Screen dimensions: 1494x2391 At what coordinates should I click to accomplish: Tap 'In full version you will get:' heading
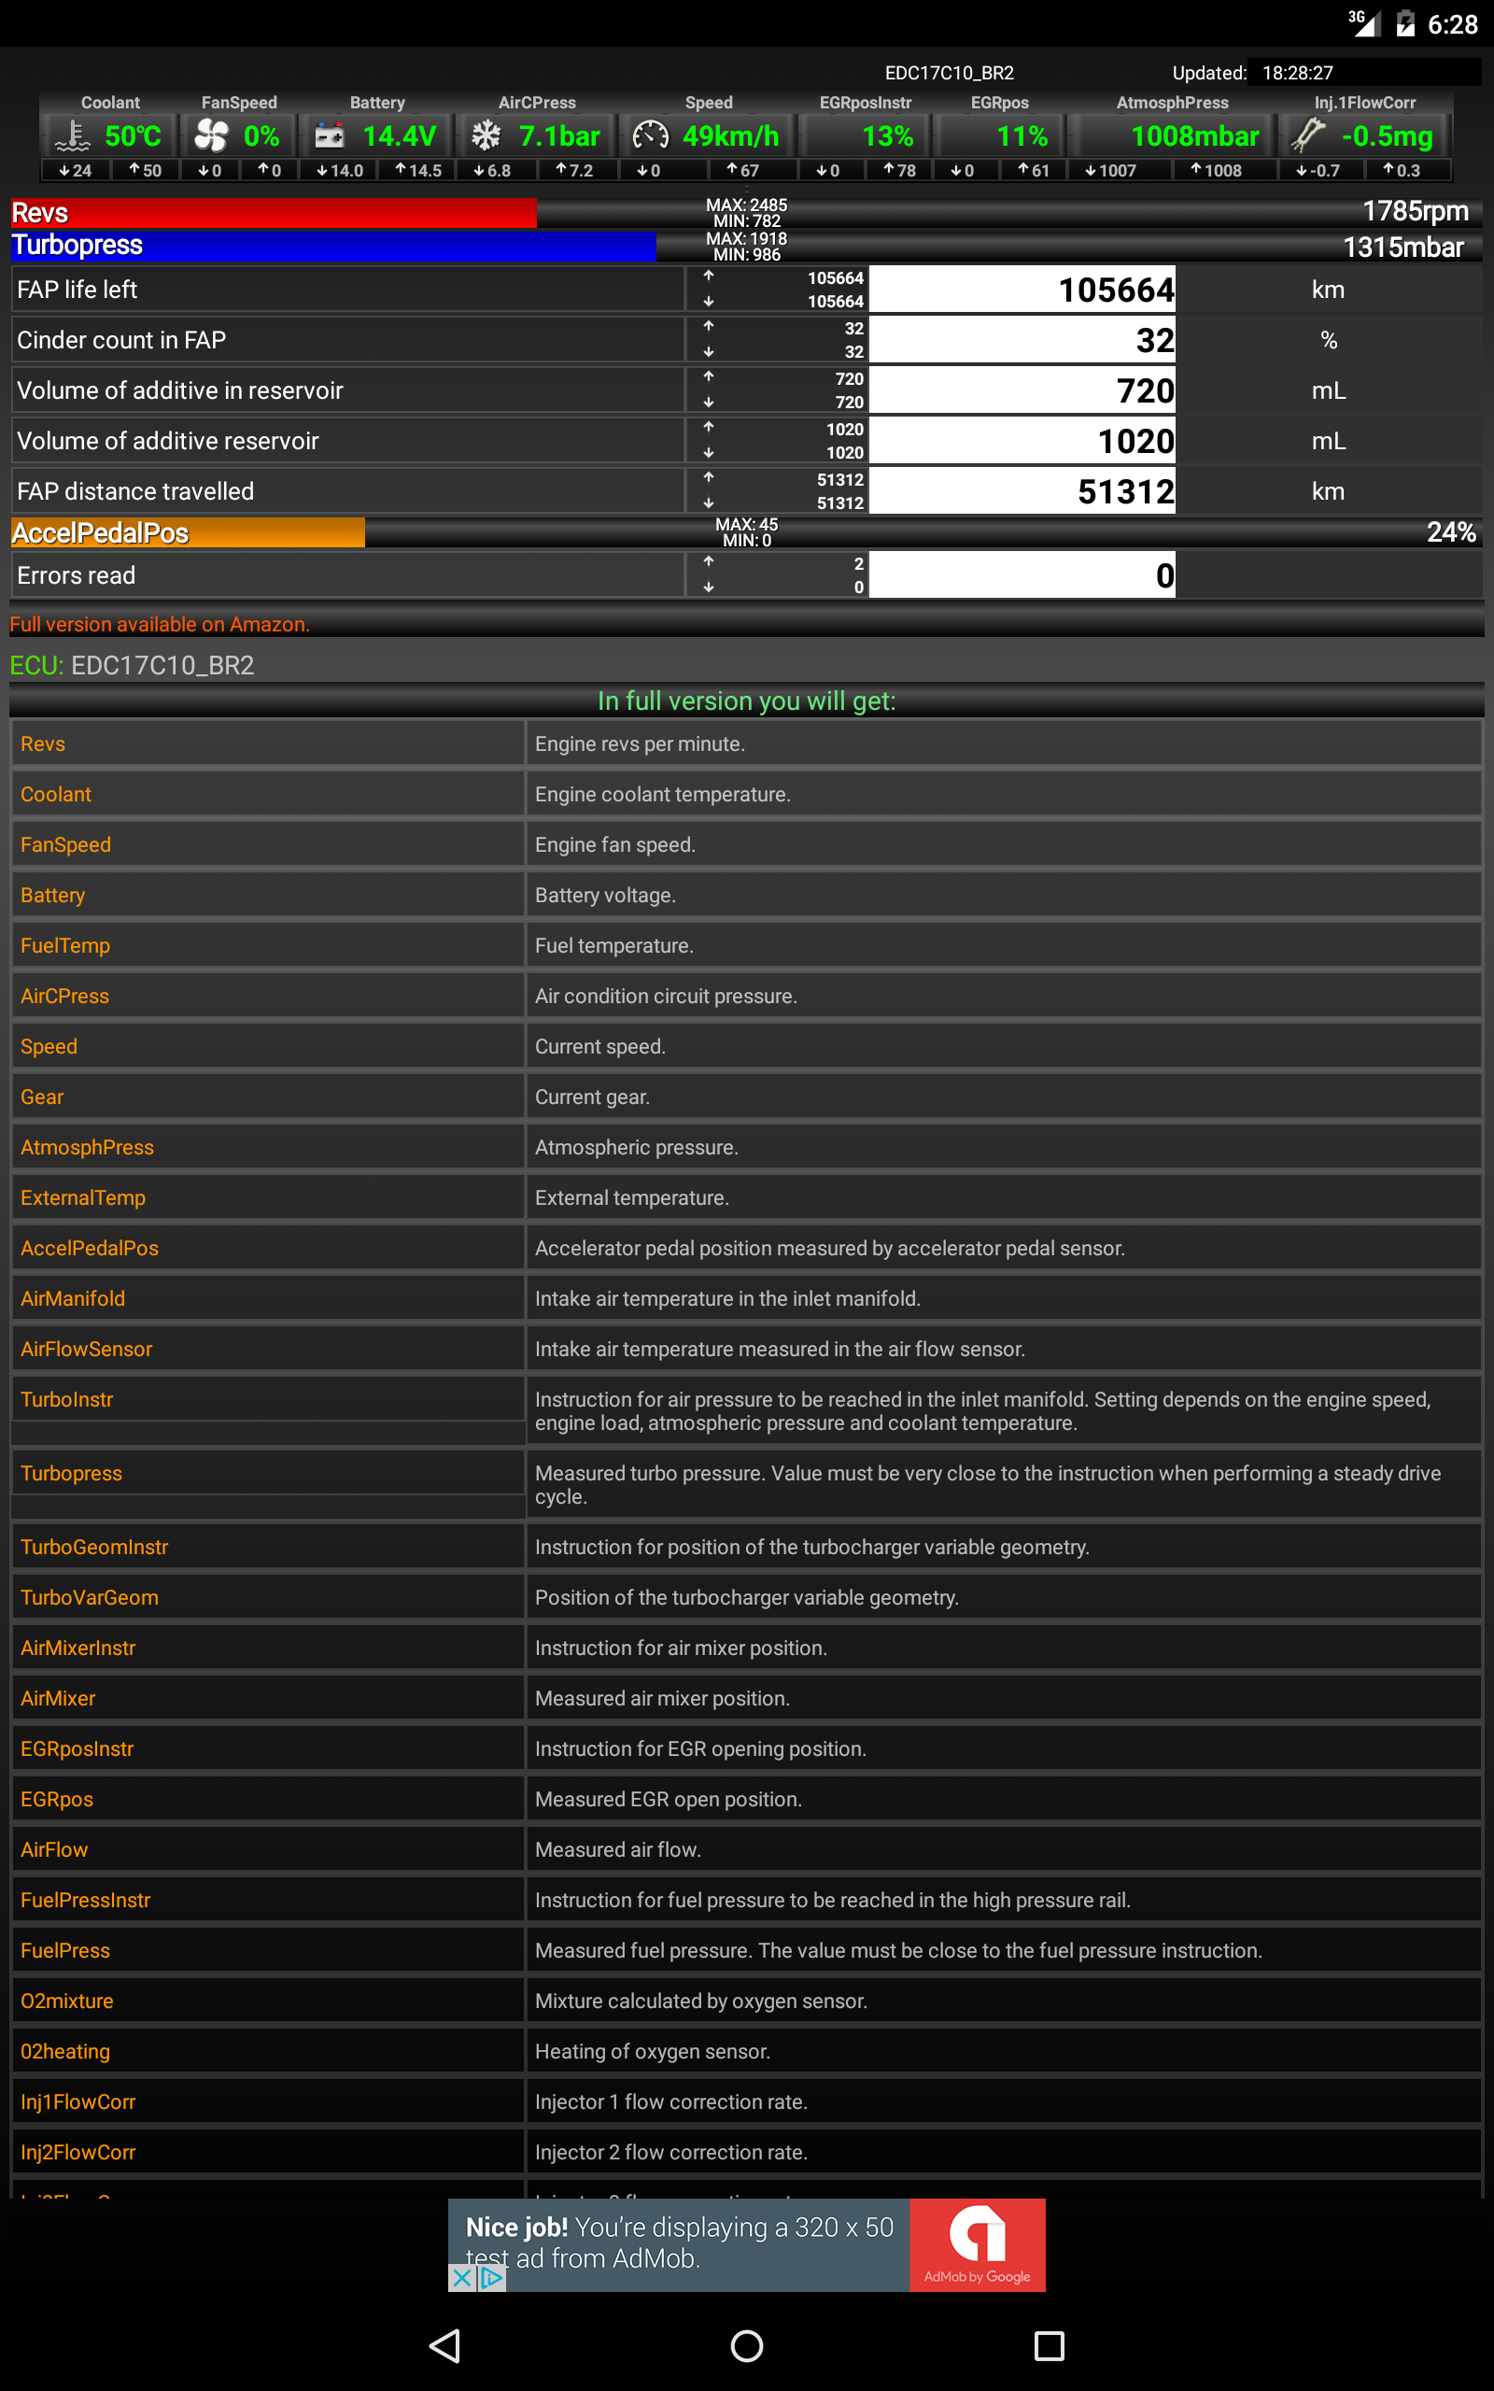(747, 700)
